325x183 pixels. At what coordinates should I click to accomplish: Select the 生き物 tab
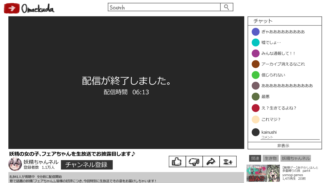pos(271,158)
